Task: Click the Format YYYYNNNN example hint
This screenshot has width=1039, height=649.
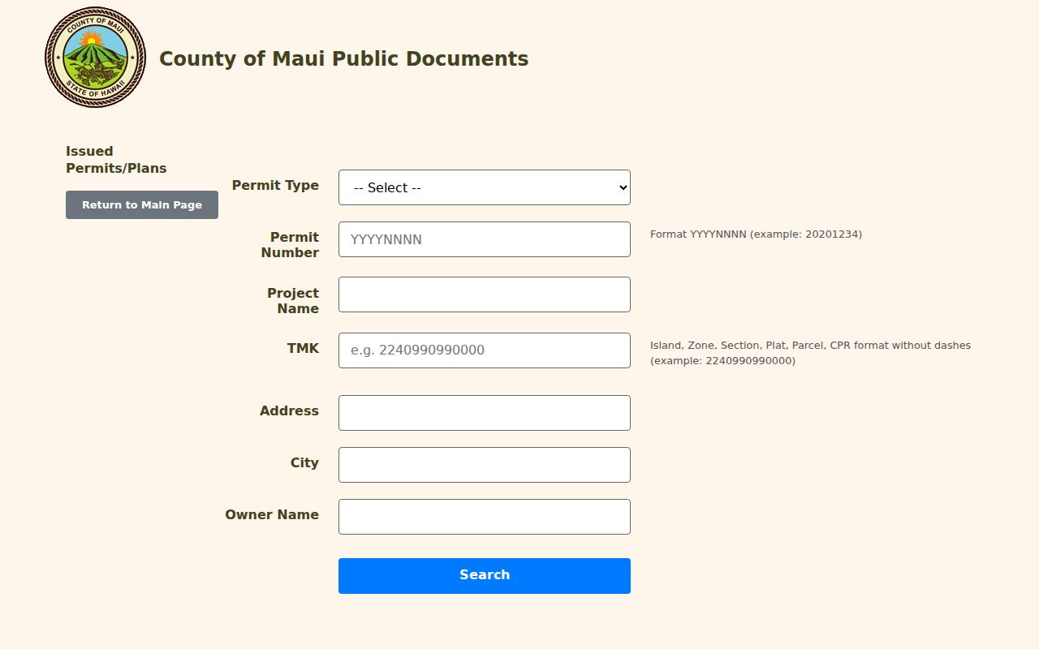Action: click(756, 234)
